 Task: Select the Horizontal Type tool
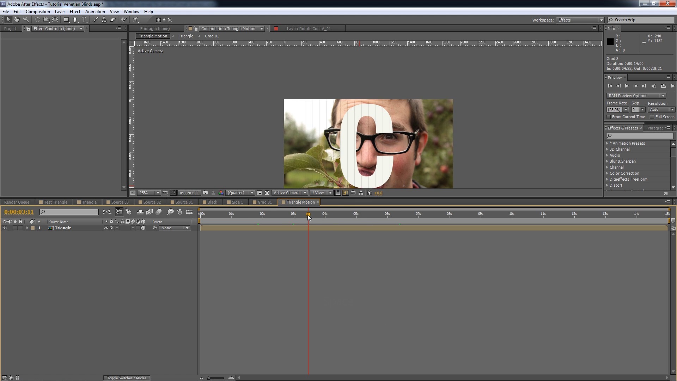(84, 20)
